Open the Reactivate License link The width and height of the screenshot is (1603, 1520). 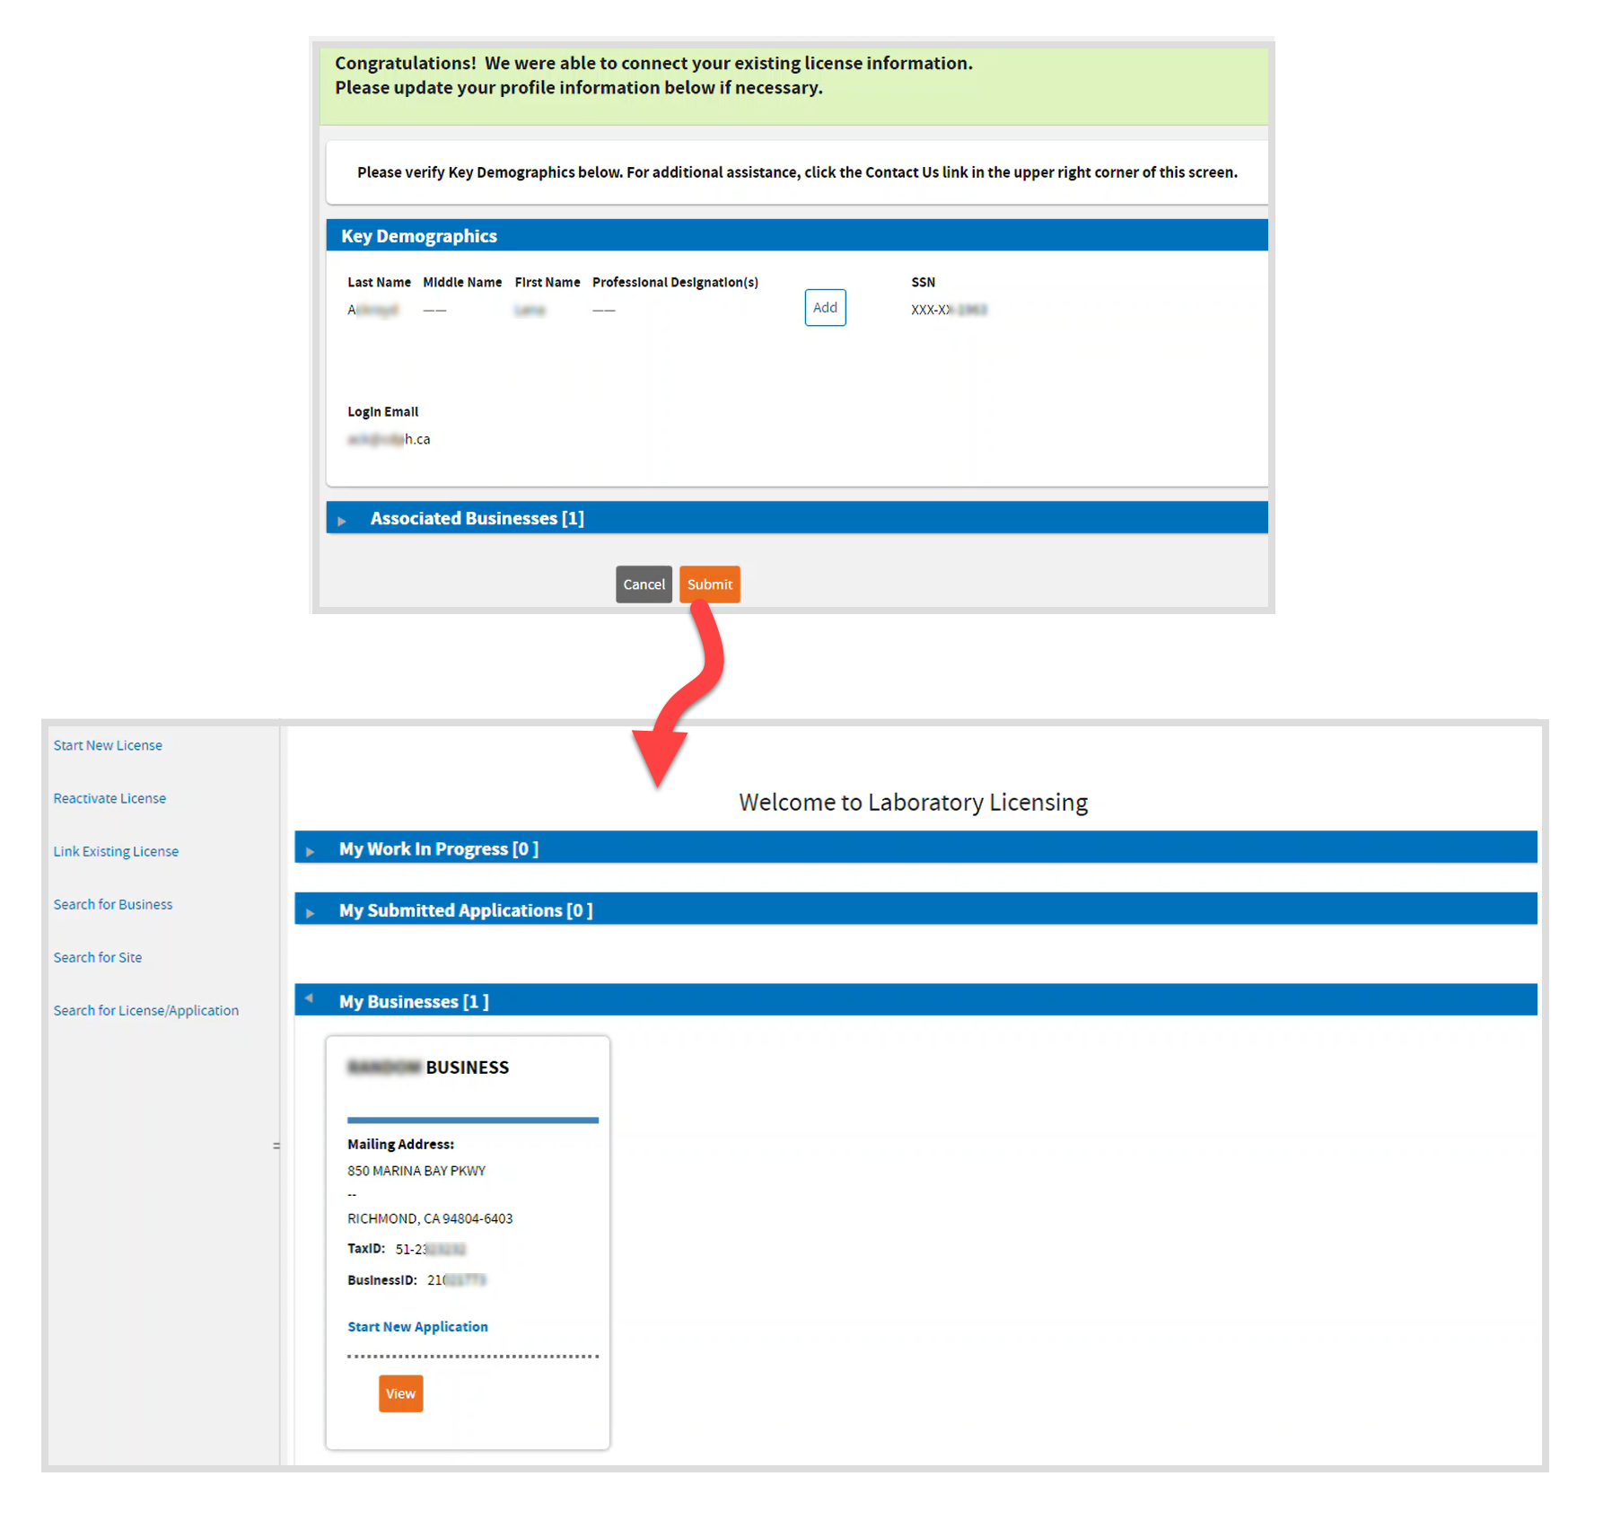click(x=109, y=798)
